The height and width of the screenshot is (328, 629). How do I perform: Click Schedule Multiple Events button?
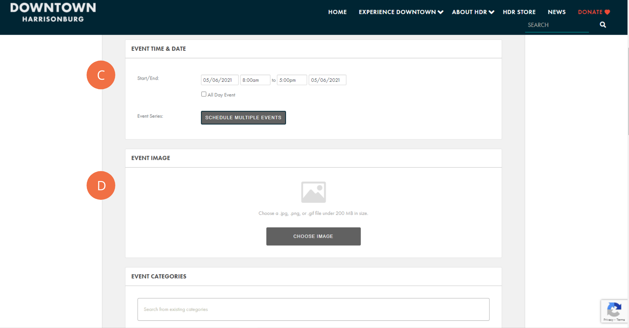pos(243,118)
